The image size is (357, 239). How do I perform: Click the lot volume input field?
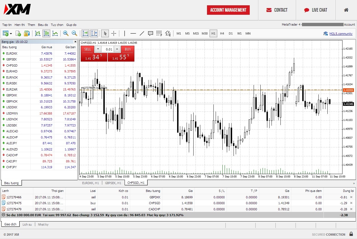(107, 49)
